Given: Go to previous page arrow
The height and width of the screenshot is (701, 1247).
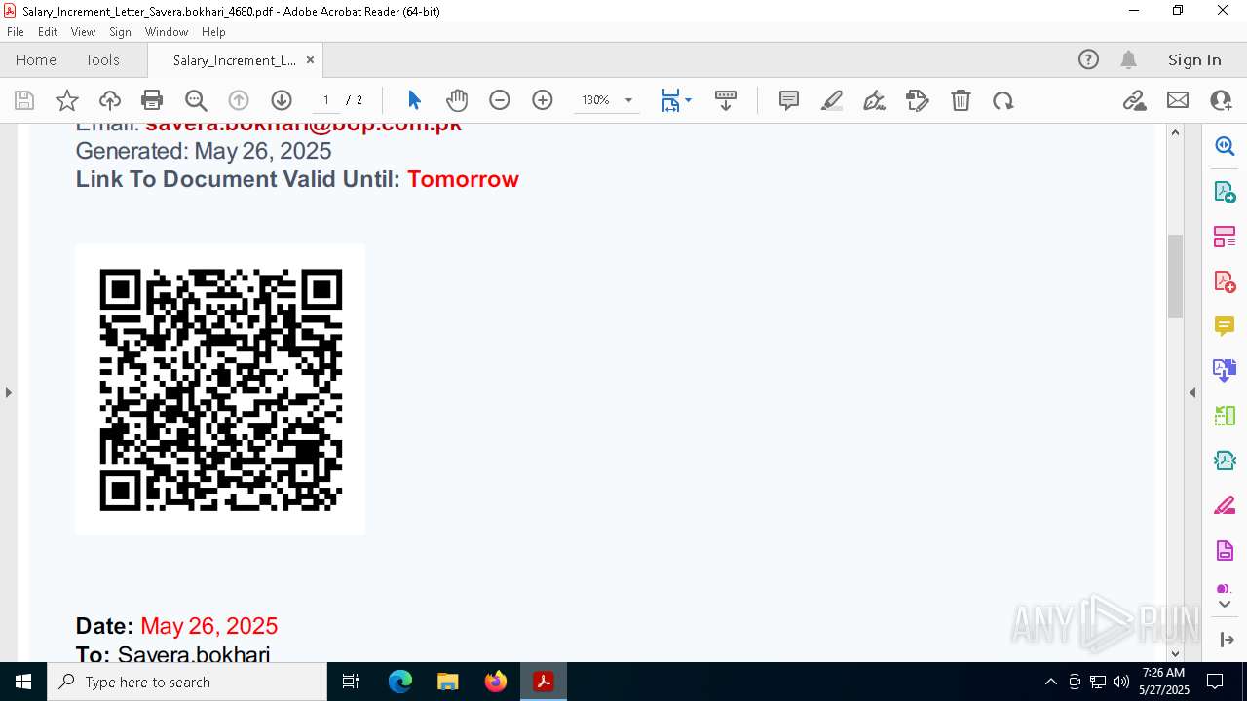Looking at the screenshot, I should [x=239, y=100].
